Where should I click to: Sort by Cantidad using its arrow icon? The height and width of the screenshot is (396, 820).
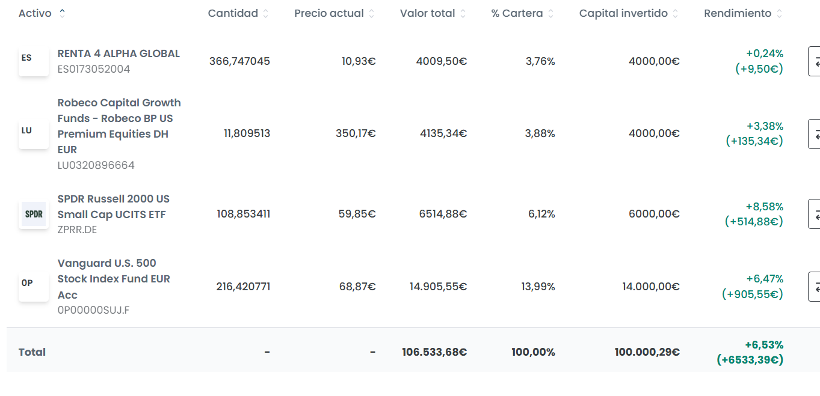point(266,13)
